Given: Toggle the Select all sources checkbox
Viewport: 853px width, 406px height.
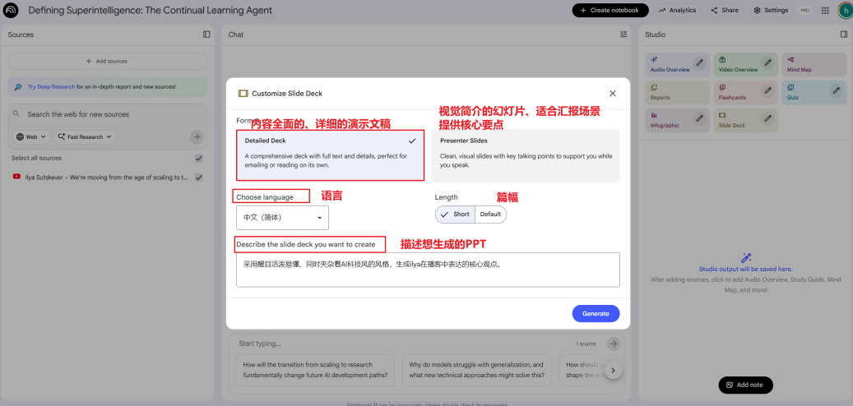Looking at the screenshot, I should (198, 158).
